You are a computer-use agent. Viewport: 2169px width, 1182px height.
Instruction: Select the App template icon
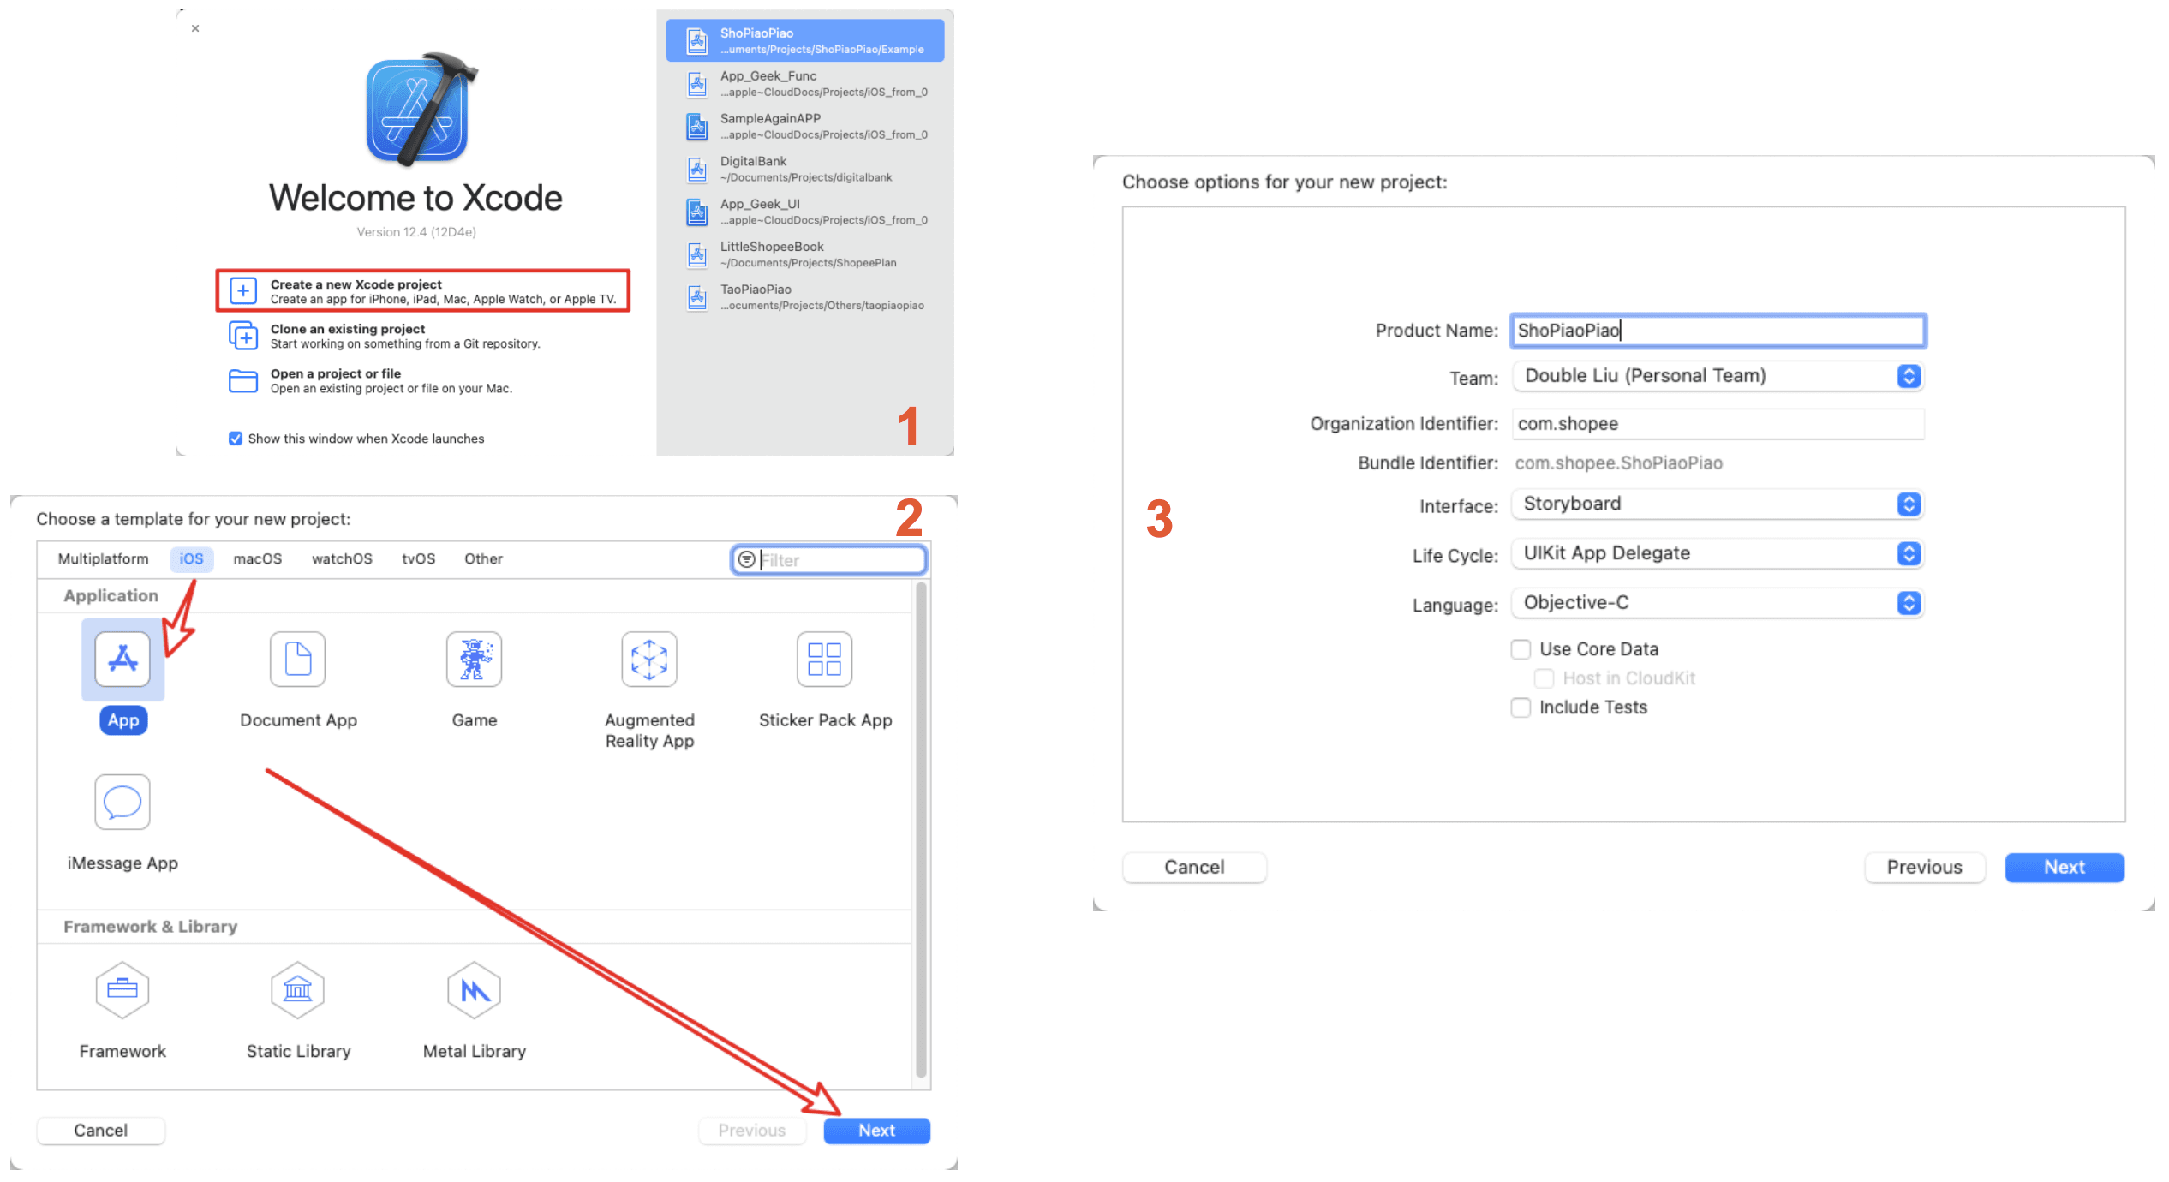[122, 659]
